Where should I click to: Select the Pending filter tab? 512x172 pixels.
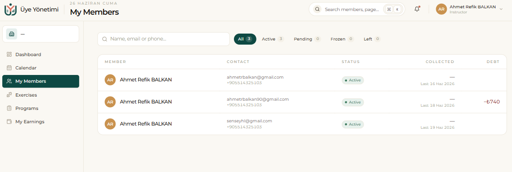(x=307, y=39)
